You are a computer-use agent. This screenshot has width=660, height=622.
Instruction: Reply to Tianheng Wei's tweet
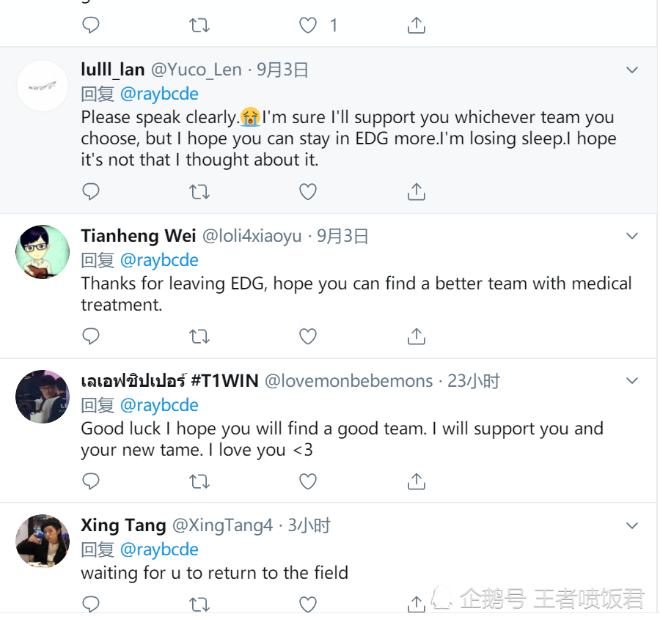(90, 336)
